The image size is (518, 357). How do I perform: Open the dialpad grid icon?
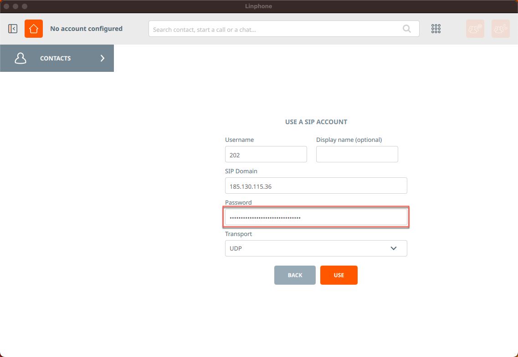[436, 29]
